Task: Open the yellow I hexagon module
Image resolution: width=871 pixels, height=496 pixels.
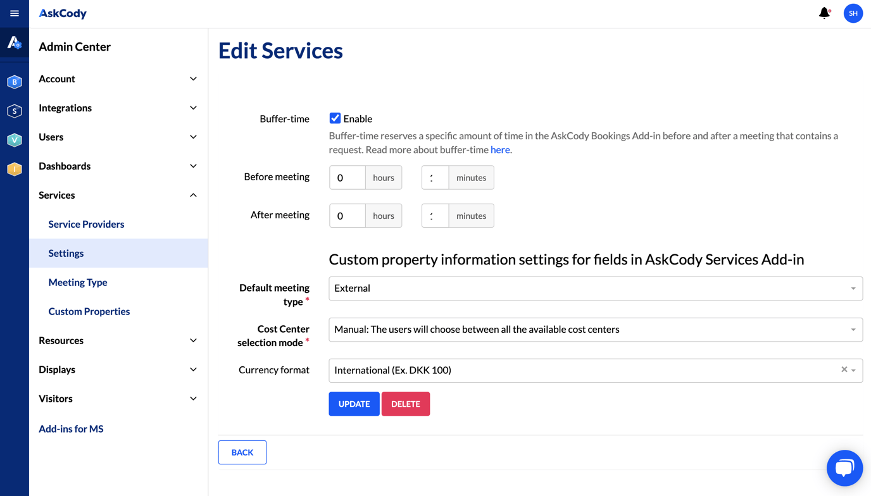Action: pyautogui.click(x=14, y=169)
